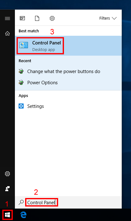131x221 pixels.
Task: Open the Power Options recent item
Action: [68, 83]
